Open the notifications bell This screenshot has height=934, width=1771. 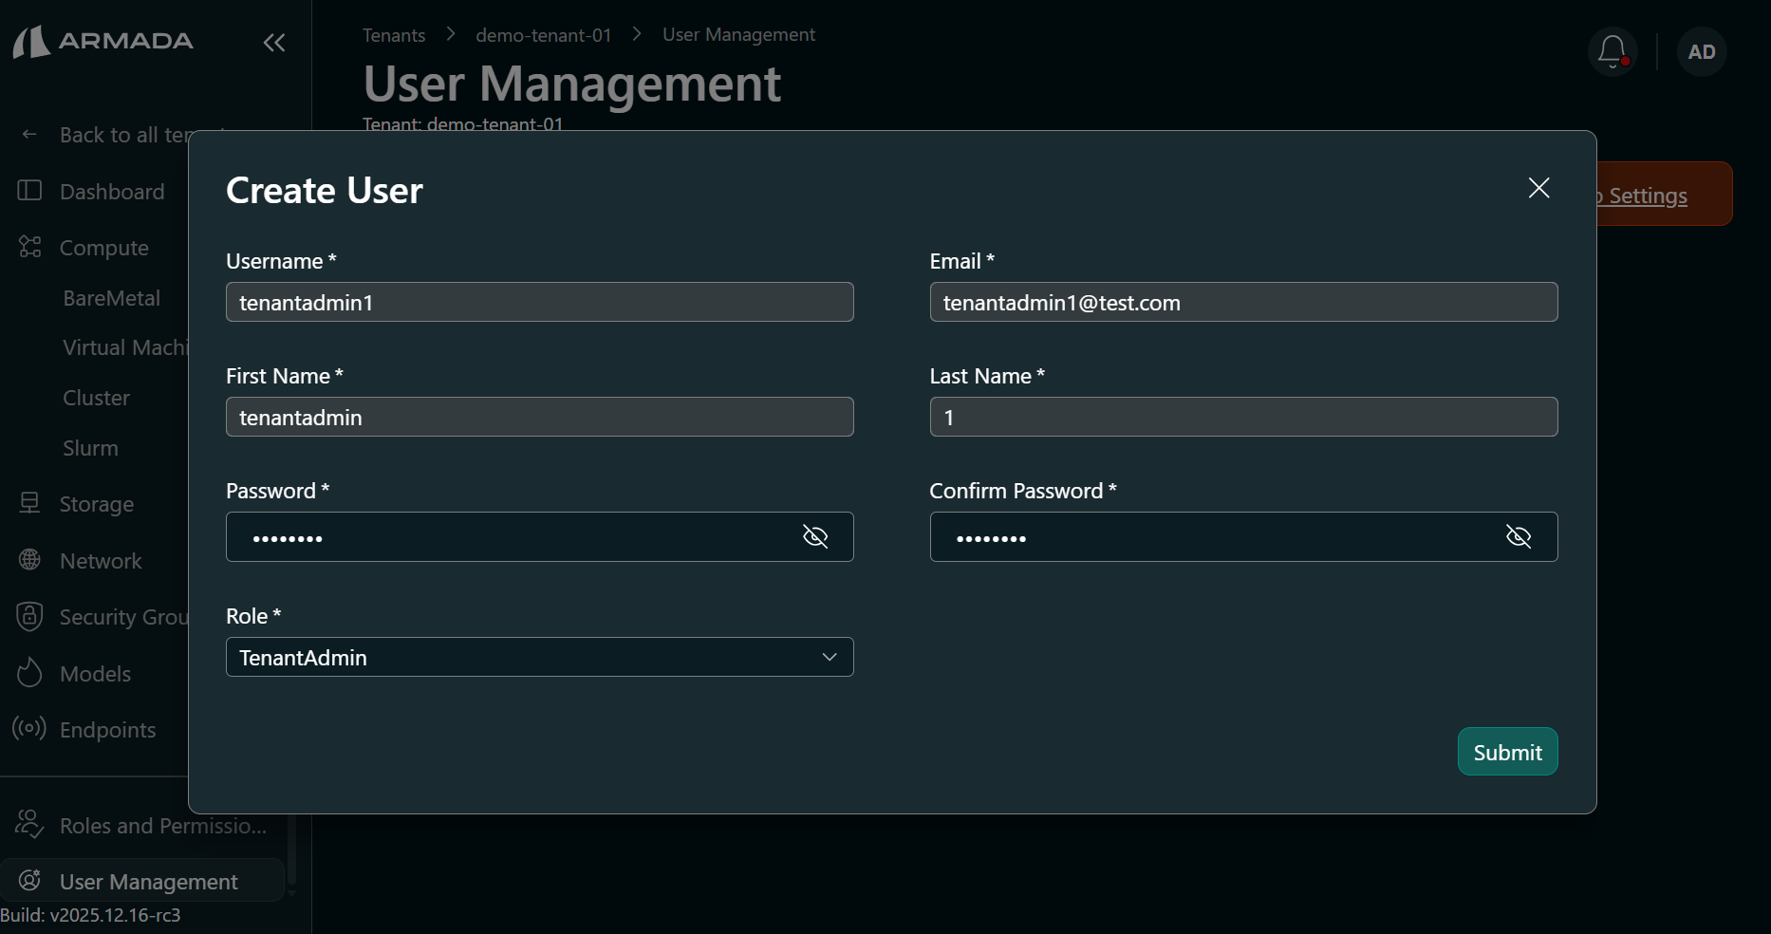click(x=1611, y=51)
